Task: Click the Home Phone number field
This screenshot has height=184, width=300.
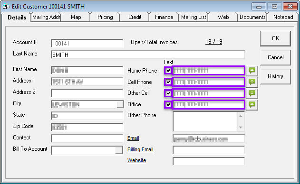Action: (x=209, y=71)
